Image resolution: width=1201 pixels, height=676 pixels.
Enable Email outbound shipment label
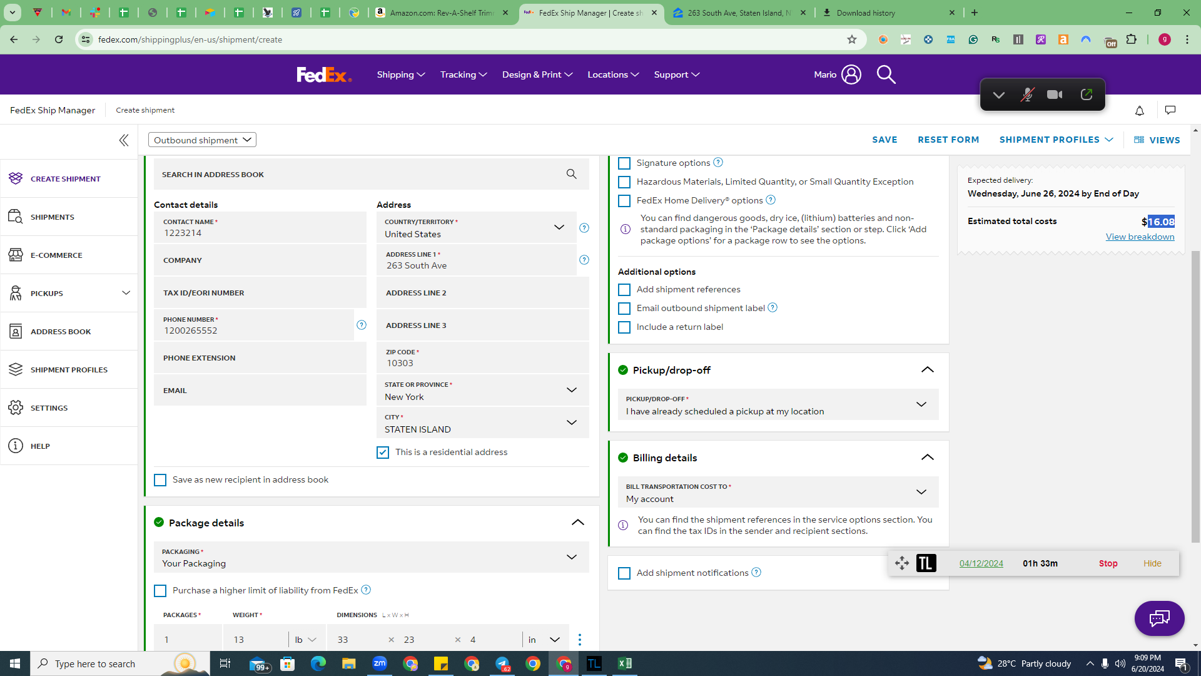[624, 309]
